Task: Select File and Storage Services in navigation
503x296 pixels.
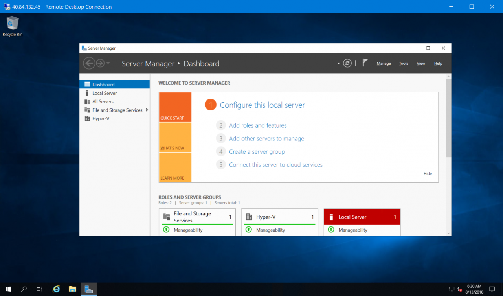Action: coord(114,110)
